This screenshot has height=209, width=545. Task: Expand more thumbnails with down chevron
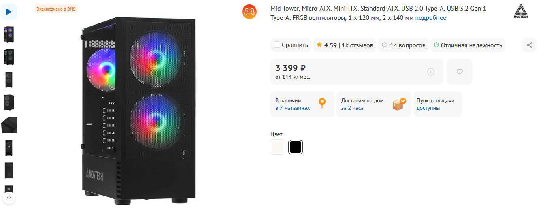9,198
